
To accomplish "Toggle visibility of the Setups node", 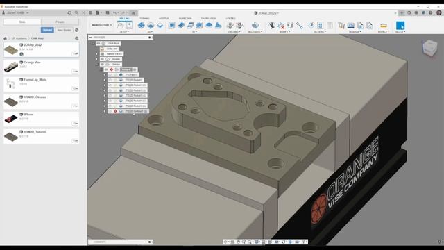I will (x=102, y=65).
